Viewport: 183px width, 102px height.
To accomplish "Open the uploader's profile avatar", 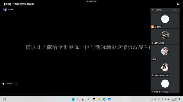I will tap(5, 9).
